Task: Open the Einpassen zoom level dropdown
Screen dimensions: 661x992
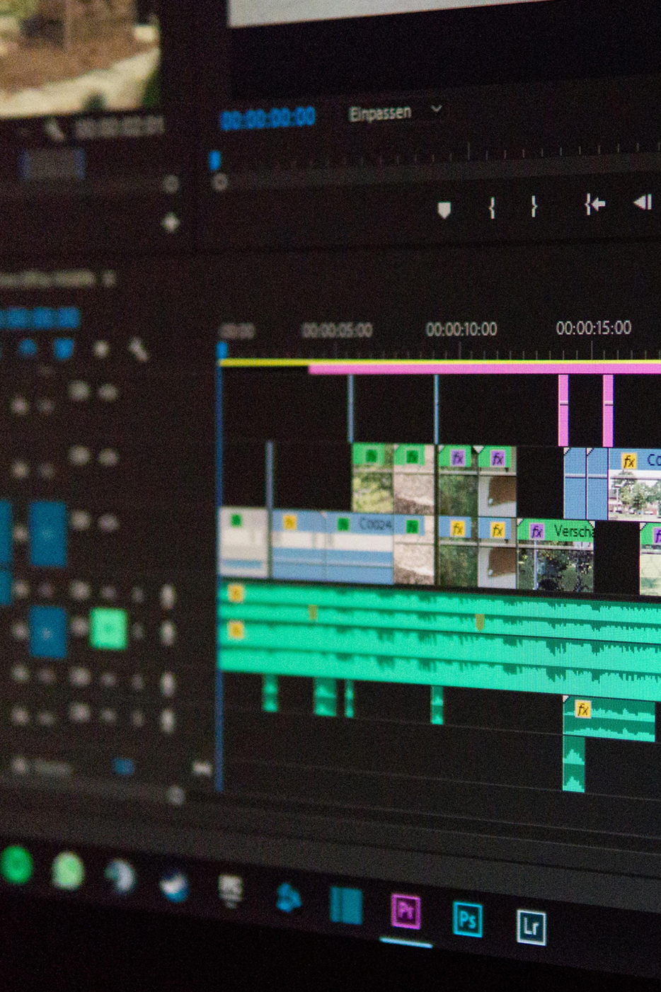Action: click(382, 111)
